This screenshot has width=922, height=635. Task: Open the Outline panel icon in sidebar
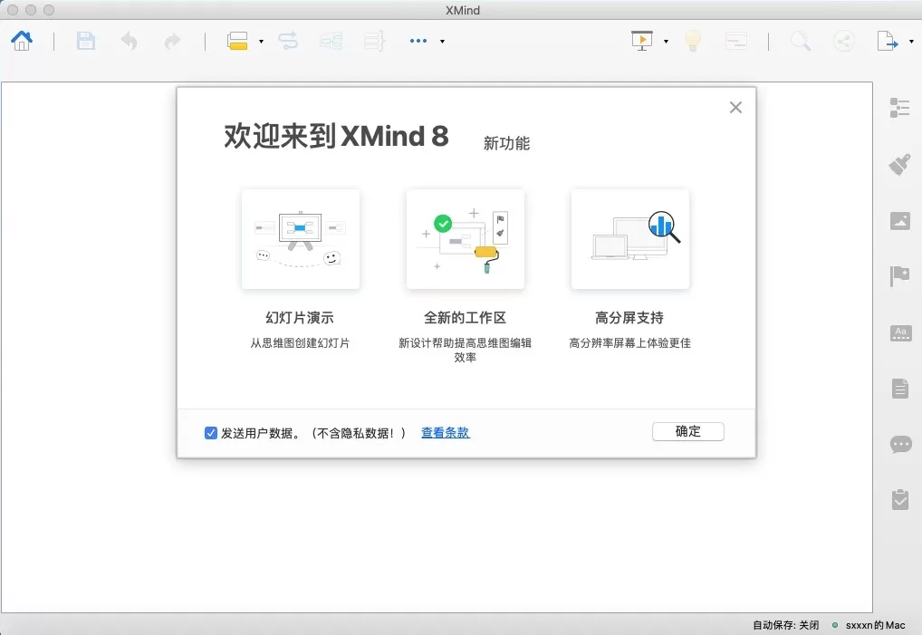pos(899,108)
